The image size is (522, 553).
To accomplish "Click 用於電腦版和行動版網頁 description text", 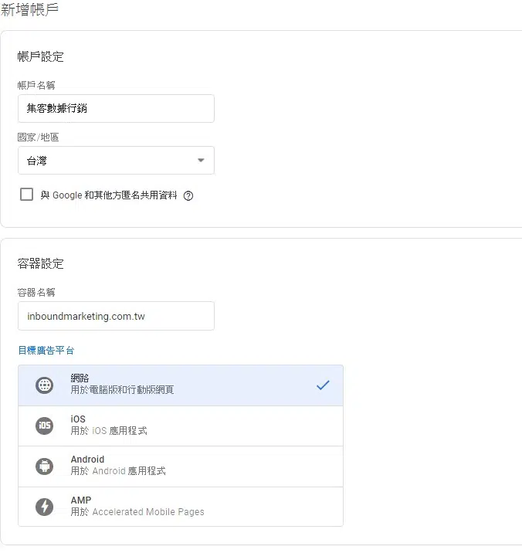I will pyautogui.click(x=122, y=390).
